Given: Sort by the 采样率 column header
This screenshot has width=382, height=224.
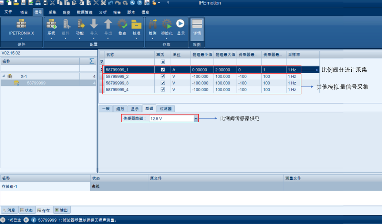Looking at the screenshot, I should [x=302, y=54].
